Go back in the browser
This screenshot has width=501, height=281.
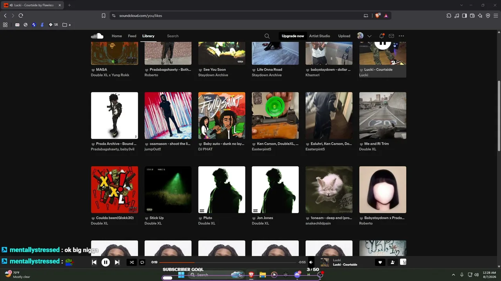pos(5,16)
